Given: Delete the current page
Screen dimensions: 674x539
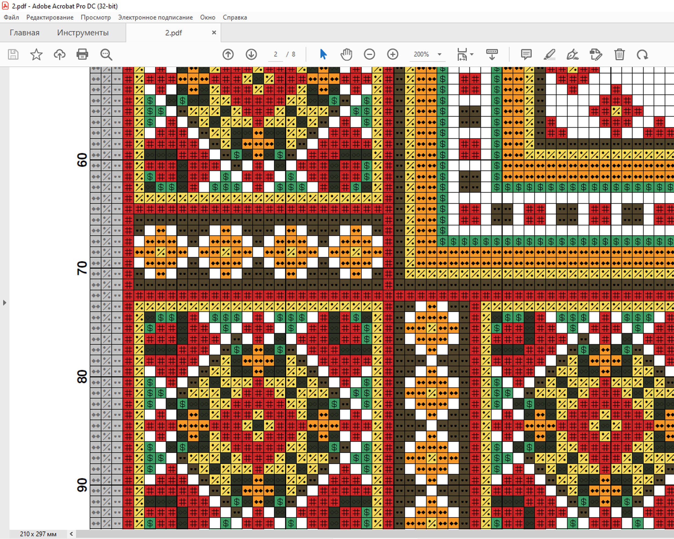Looking at the screenshot, I should pyautogui.click(x=619, y=54).
